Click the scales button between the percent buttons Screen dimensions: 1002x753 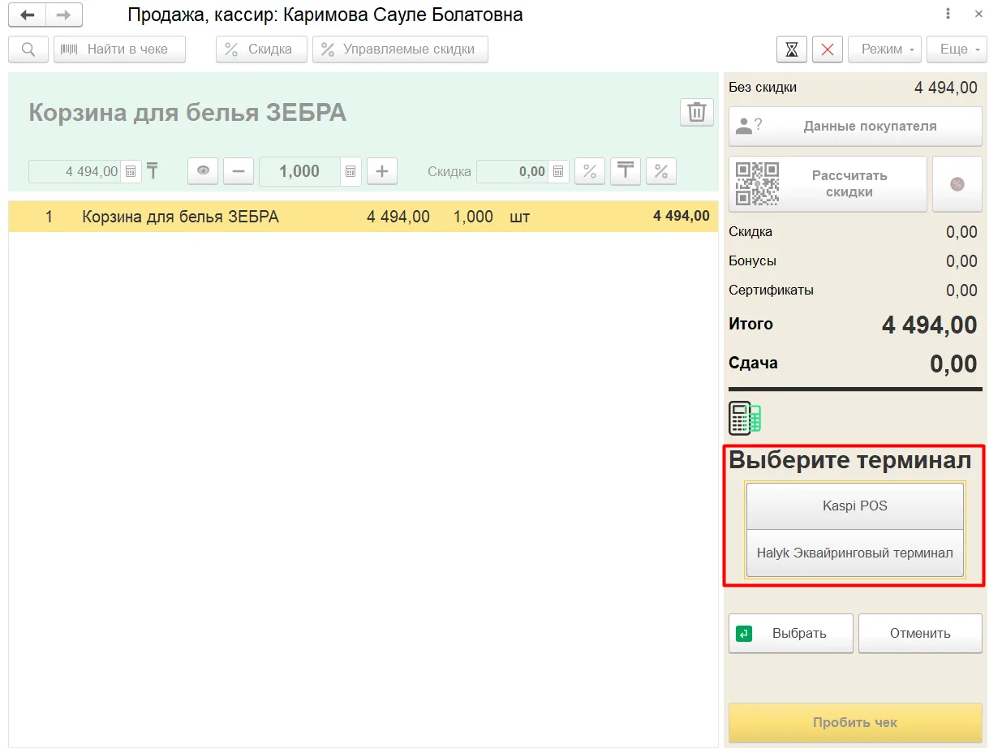coord(626,171)
